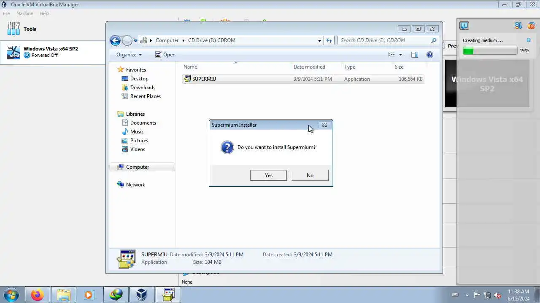
Task: Click the Creating medium progress bar
Action: [x=490, y=51]
